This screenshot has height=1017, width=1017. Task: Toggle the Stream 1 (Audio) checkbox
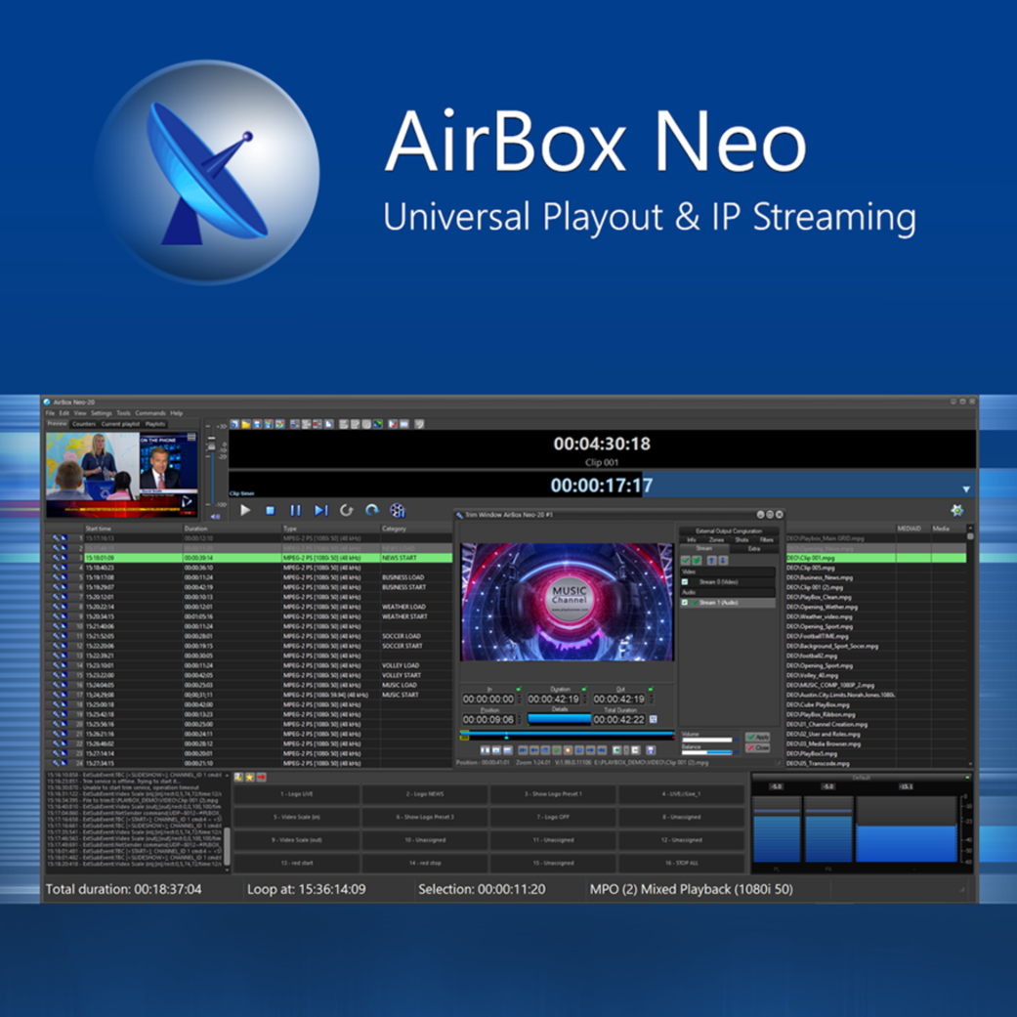point(686,603)
